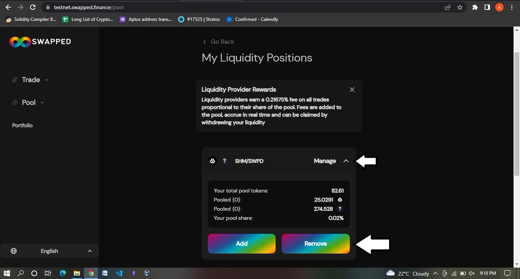Open the battery status tray icon

coord(463,273)
